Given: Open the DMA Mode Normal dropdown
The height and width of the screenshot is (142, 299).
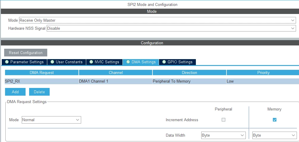Looking at the screenshot, I should pyautogui.click(x=51, y=120).
